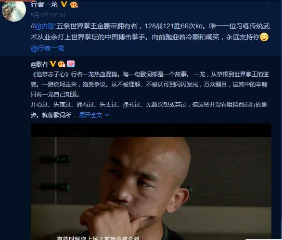Open the 行者一龙 profile avatar
Image resolution: width=282 pixels, height=240 pixels.
pyautogui.click(x=14, y=10)
